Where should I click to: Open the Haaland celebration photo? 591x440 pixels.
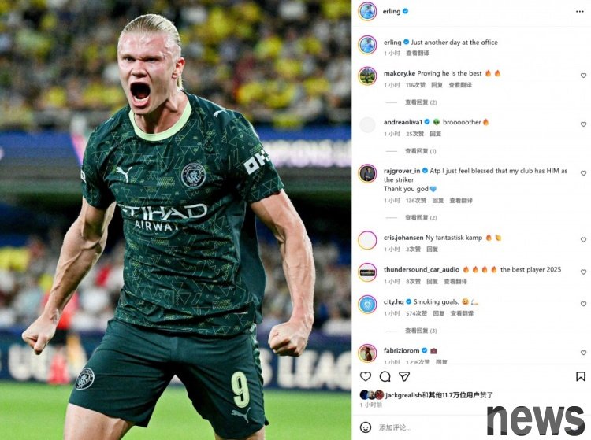click(x=176, y=220)
